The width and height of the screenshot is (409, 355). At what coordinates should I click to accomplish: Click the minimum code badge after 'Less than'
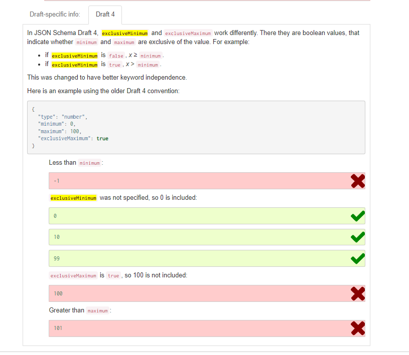(x=89, y=163)
